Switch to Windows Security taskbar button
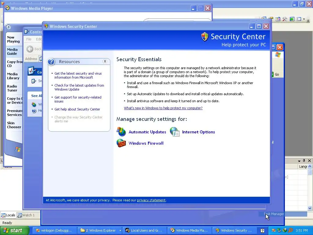This screenshot has width=313, height=235. click(x=234, y=230)
